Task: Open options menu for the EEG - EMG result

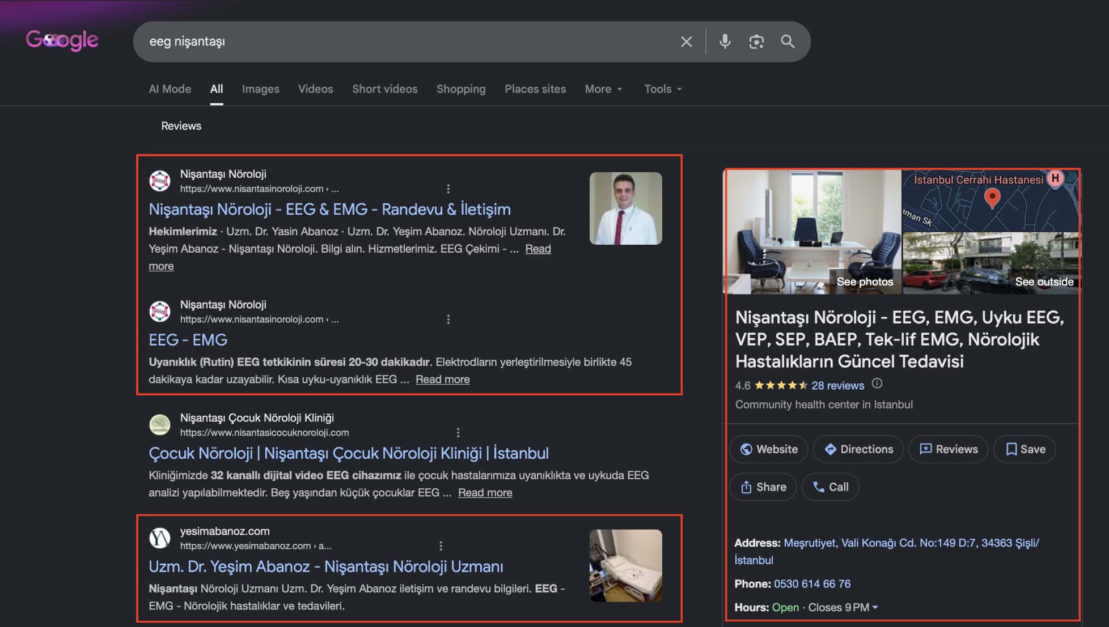Action: point(448,319)
